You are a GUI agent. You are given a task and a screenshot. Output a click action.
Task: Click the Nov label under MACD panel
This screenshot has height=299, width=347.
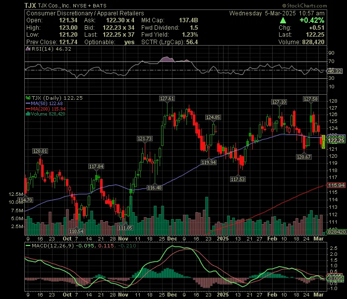[x=123, y=295]
